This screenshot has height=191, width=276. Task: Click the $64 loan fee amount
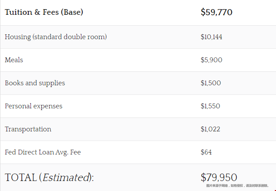coord(206,152)
